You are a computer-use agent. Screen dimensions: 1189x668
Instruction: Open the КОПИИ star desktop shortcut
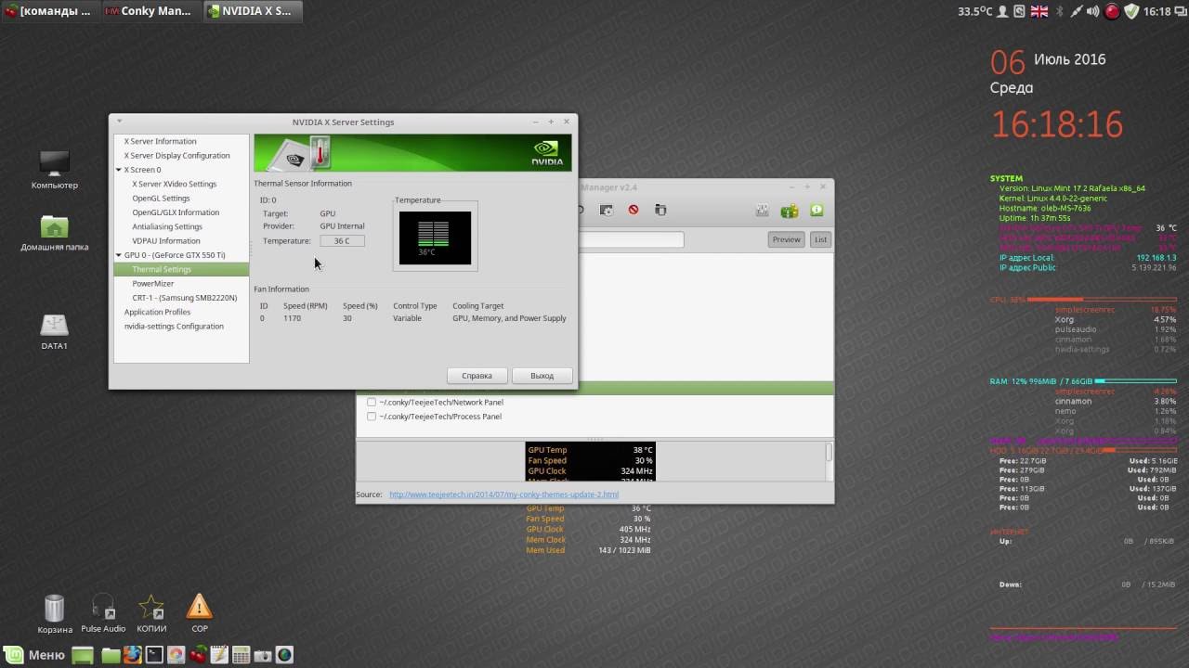coord(151,614)
